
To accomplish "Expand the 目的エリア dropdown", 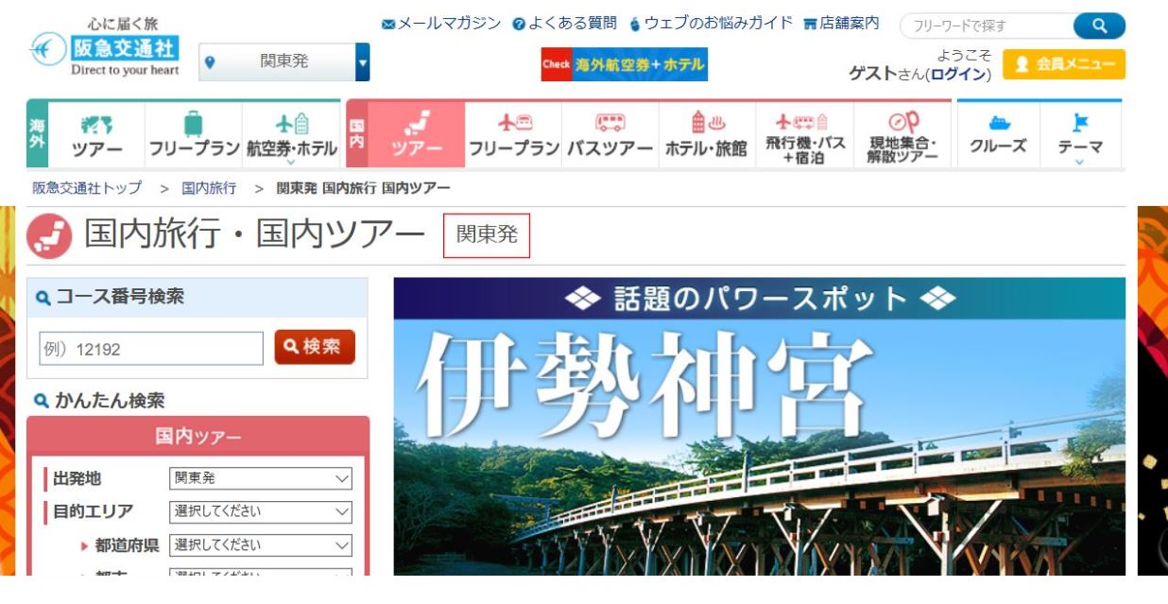I will (x=260, y=511).
